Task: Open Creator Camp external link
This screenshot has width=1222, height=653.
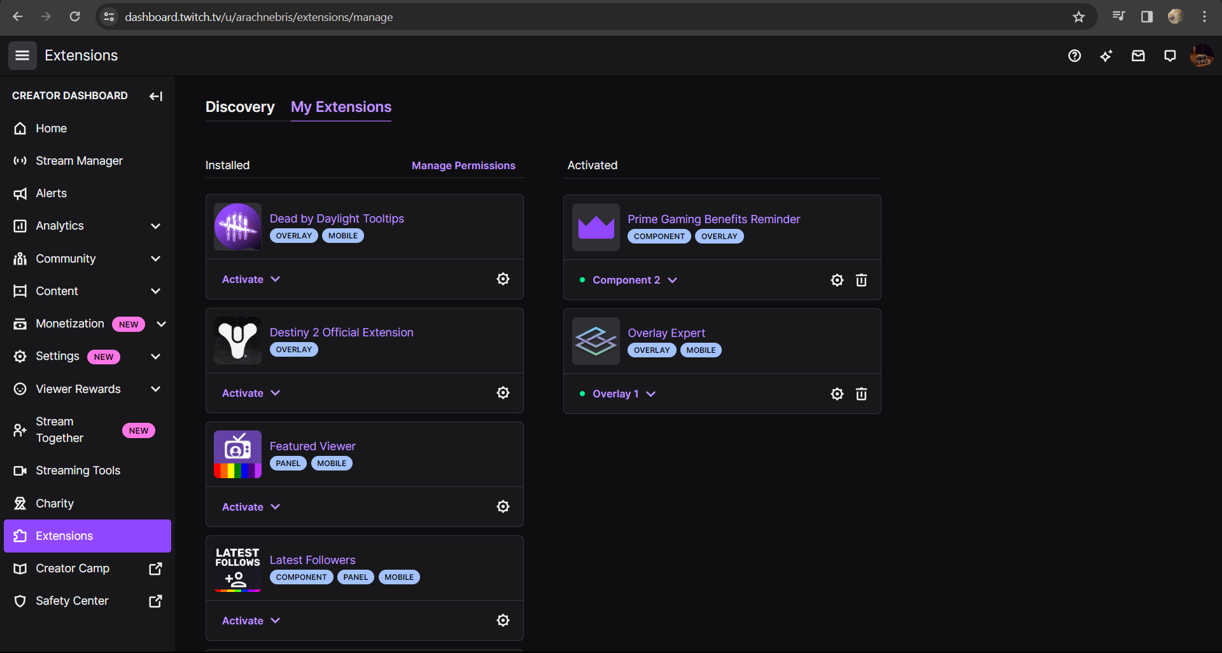Action: [x=87, y=568]
